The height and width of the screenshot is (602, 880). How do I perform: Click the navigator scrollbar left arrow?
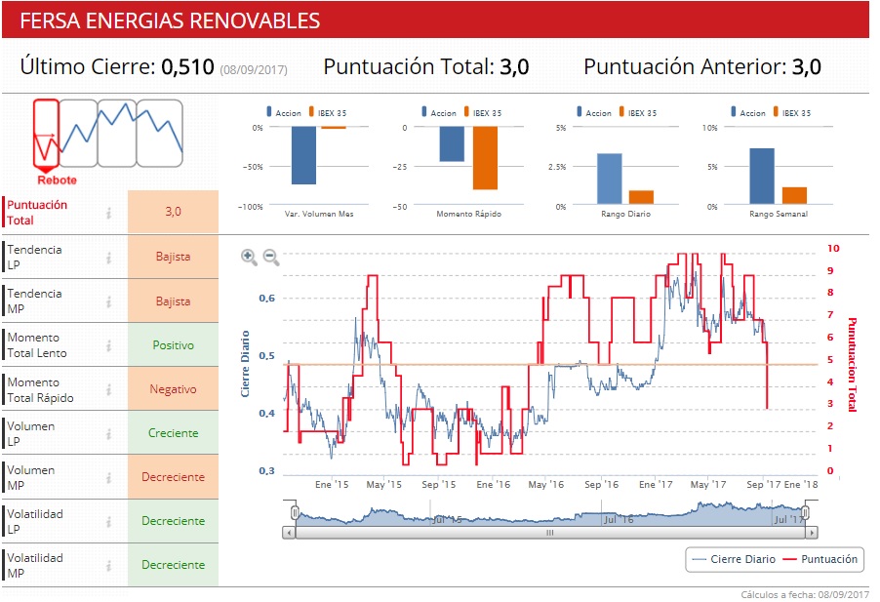[x=289, y=533]
